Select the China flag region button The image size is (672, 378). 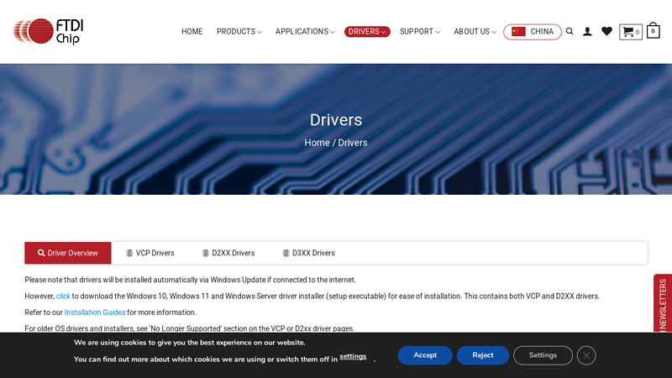click(533, 32)
